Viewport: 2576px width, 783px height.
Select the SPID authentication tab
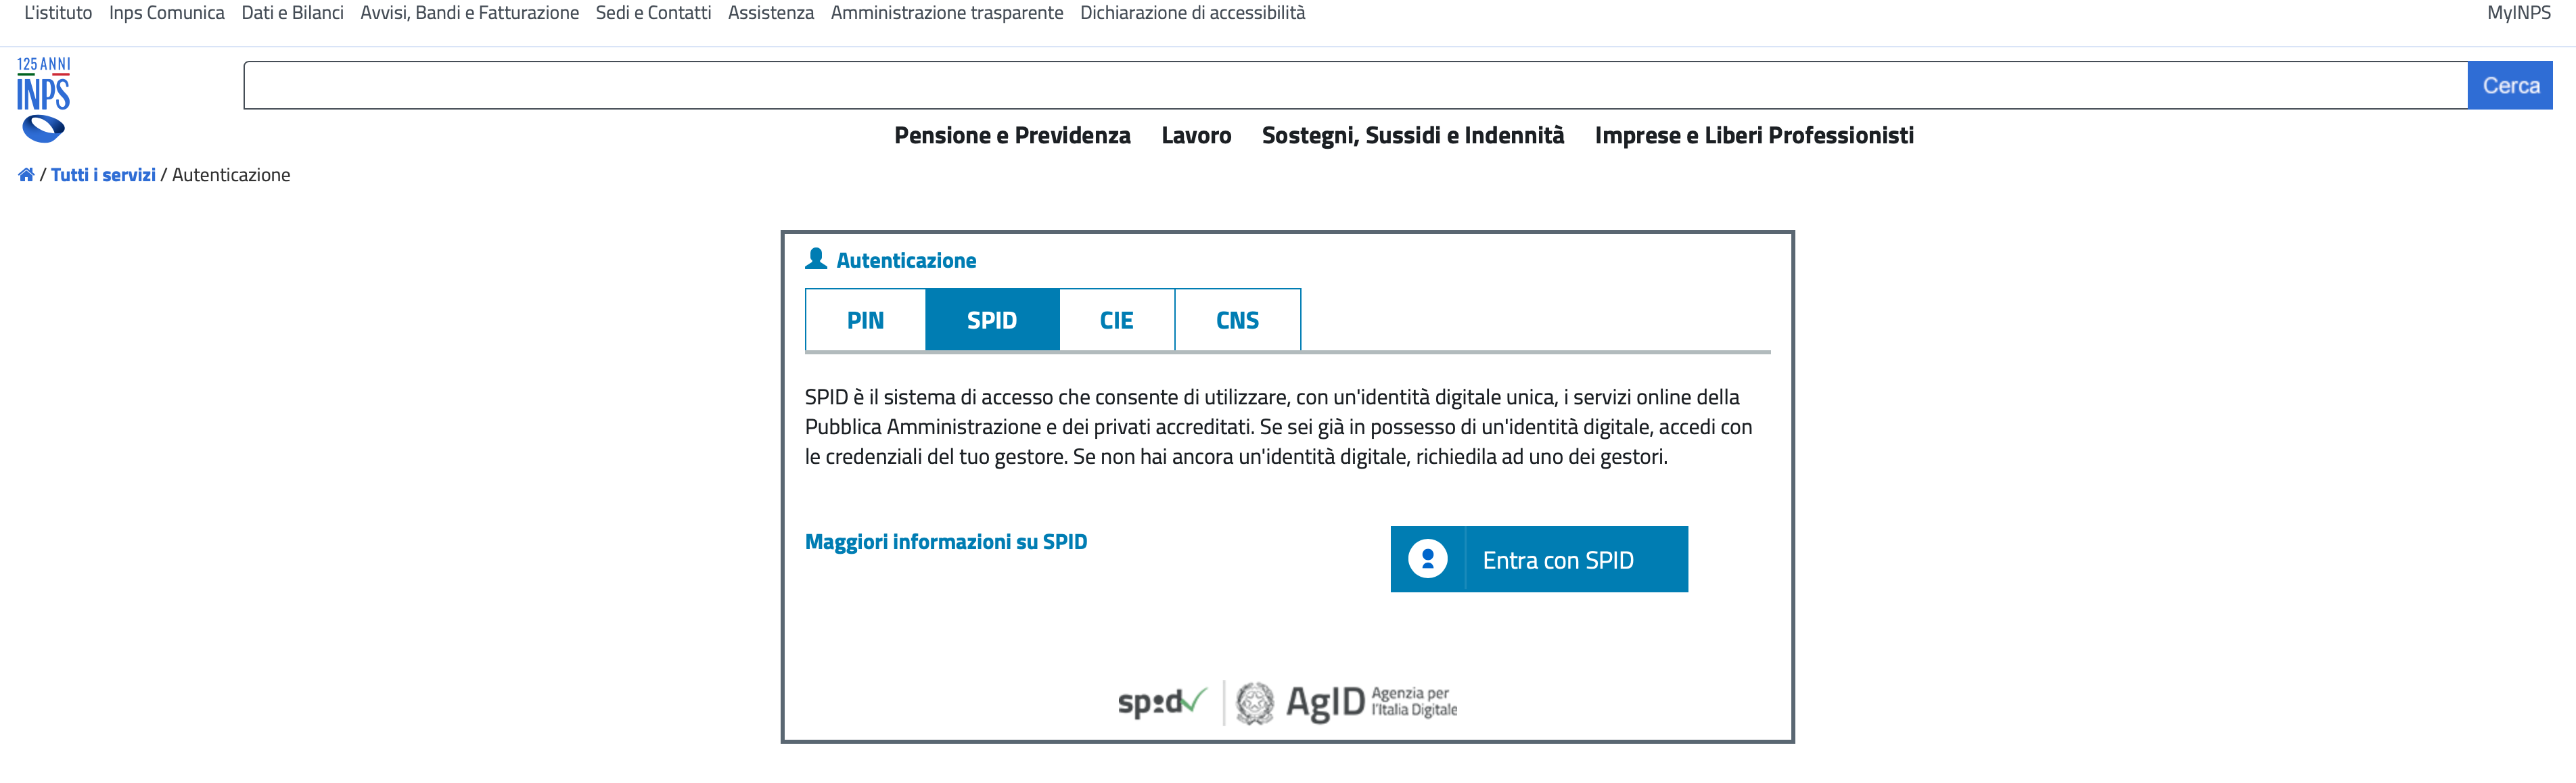coord(992,320)
